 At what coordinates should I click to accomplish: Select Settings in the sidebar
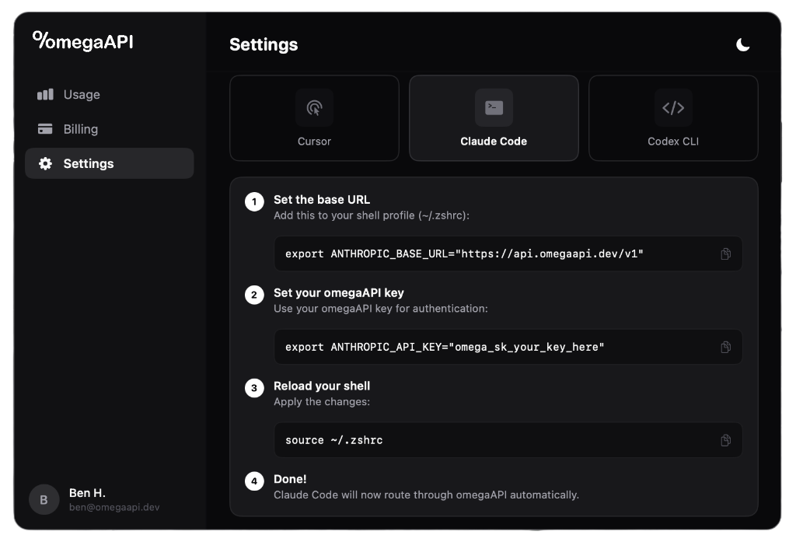109,163
